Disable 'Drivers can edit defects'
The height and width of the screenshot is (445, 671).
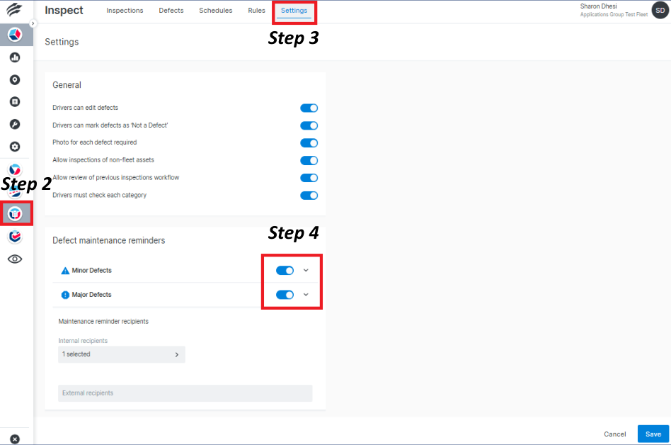point(309,108)
